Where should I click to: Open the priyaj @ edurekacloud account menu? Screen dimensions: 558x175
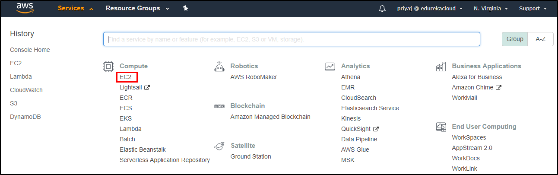pos(430,9)
